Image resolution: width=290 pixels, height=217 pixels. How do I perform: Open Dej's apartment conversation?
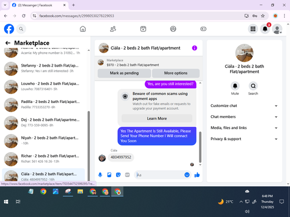(43, 123)
